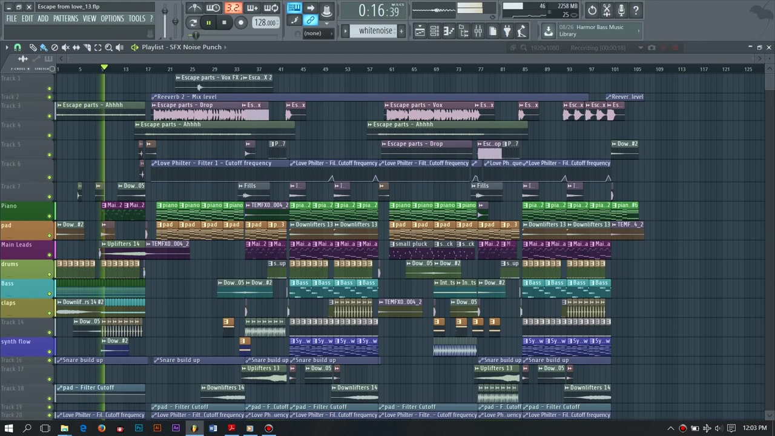775x436 pixels.
Task: Open the Typing keyboard to piano icon
Action: click(x=294, y=8)
